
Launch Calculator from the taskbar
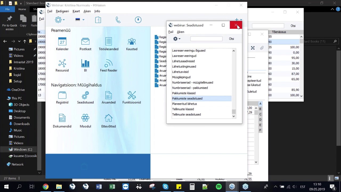tap(192, 187)
